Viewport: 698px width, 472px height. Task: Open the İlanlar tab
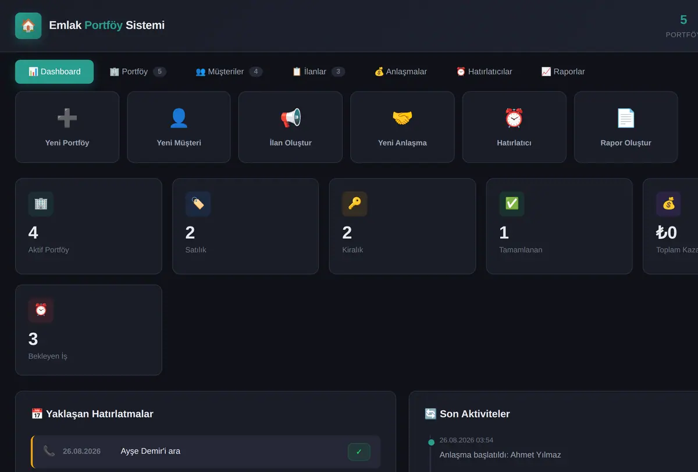318,72
